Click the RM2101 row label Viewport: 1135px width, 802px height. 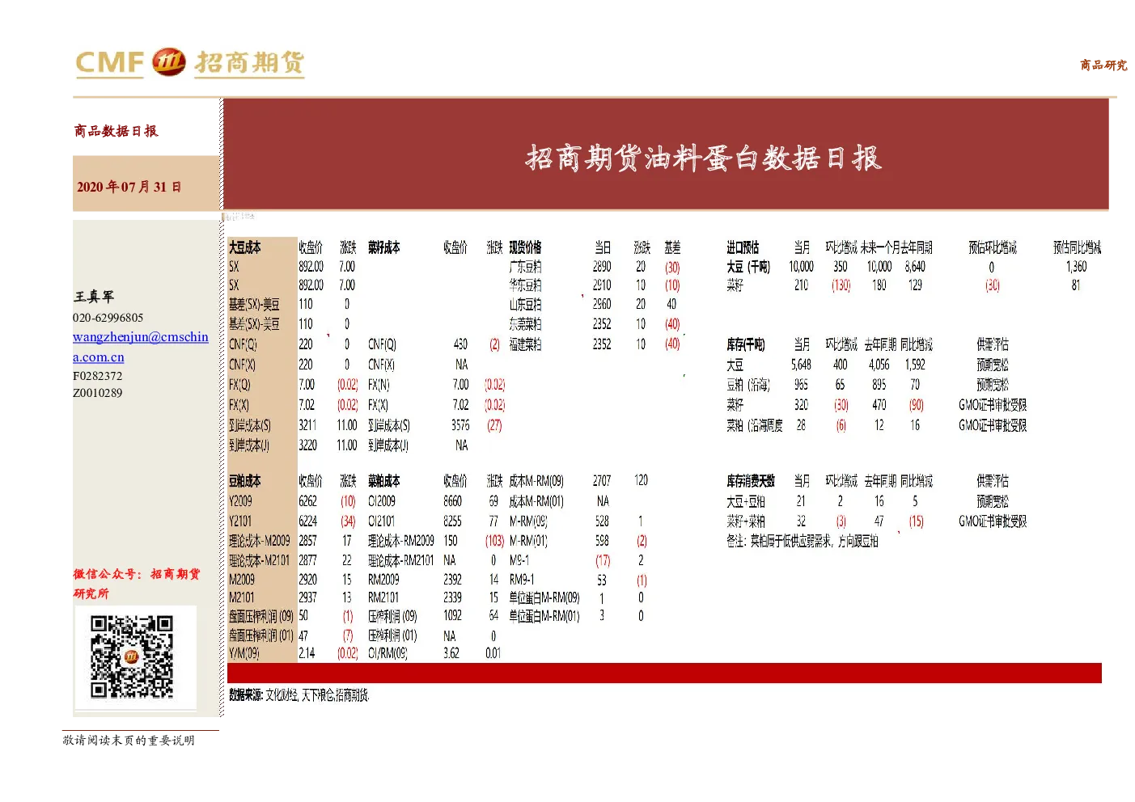click(x=383, y=597)
